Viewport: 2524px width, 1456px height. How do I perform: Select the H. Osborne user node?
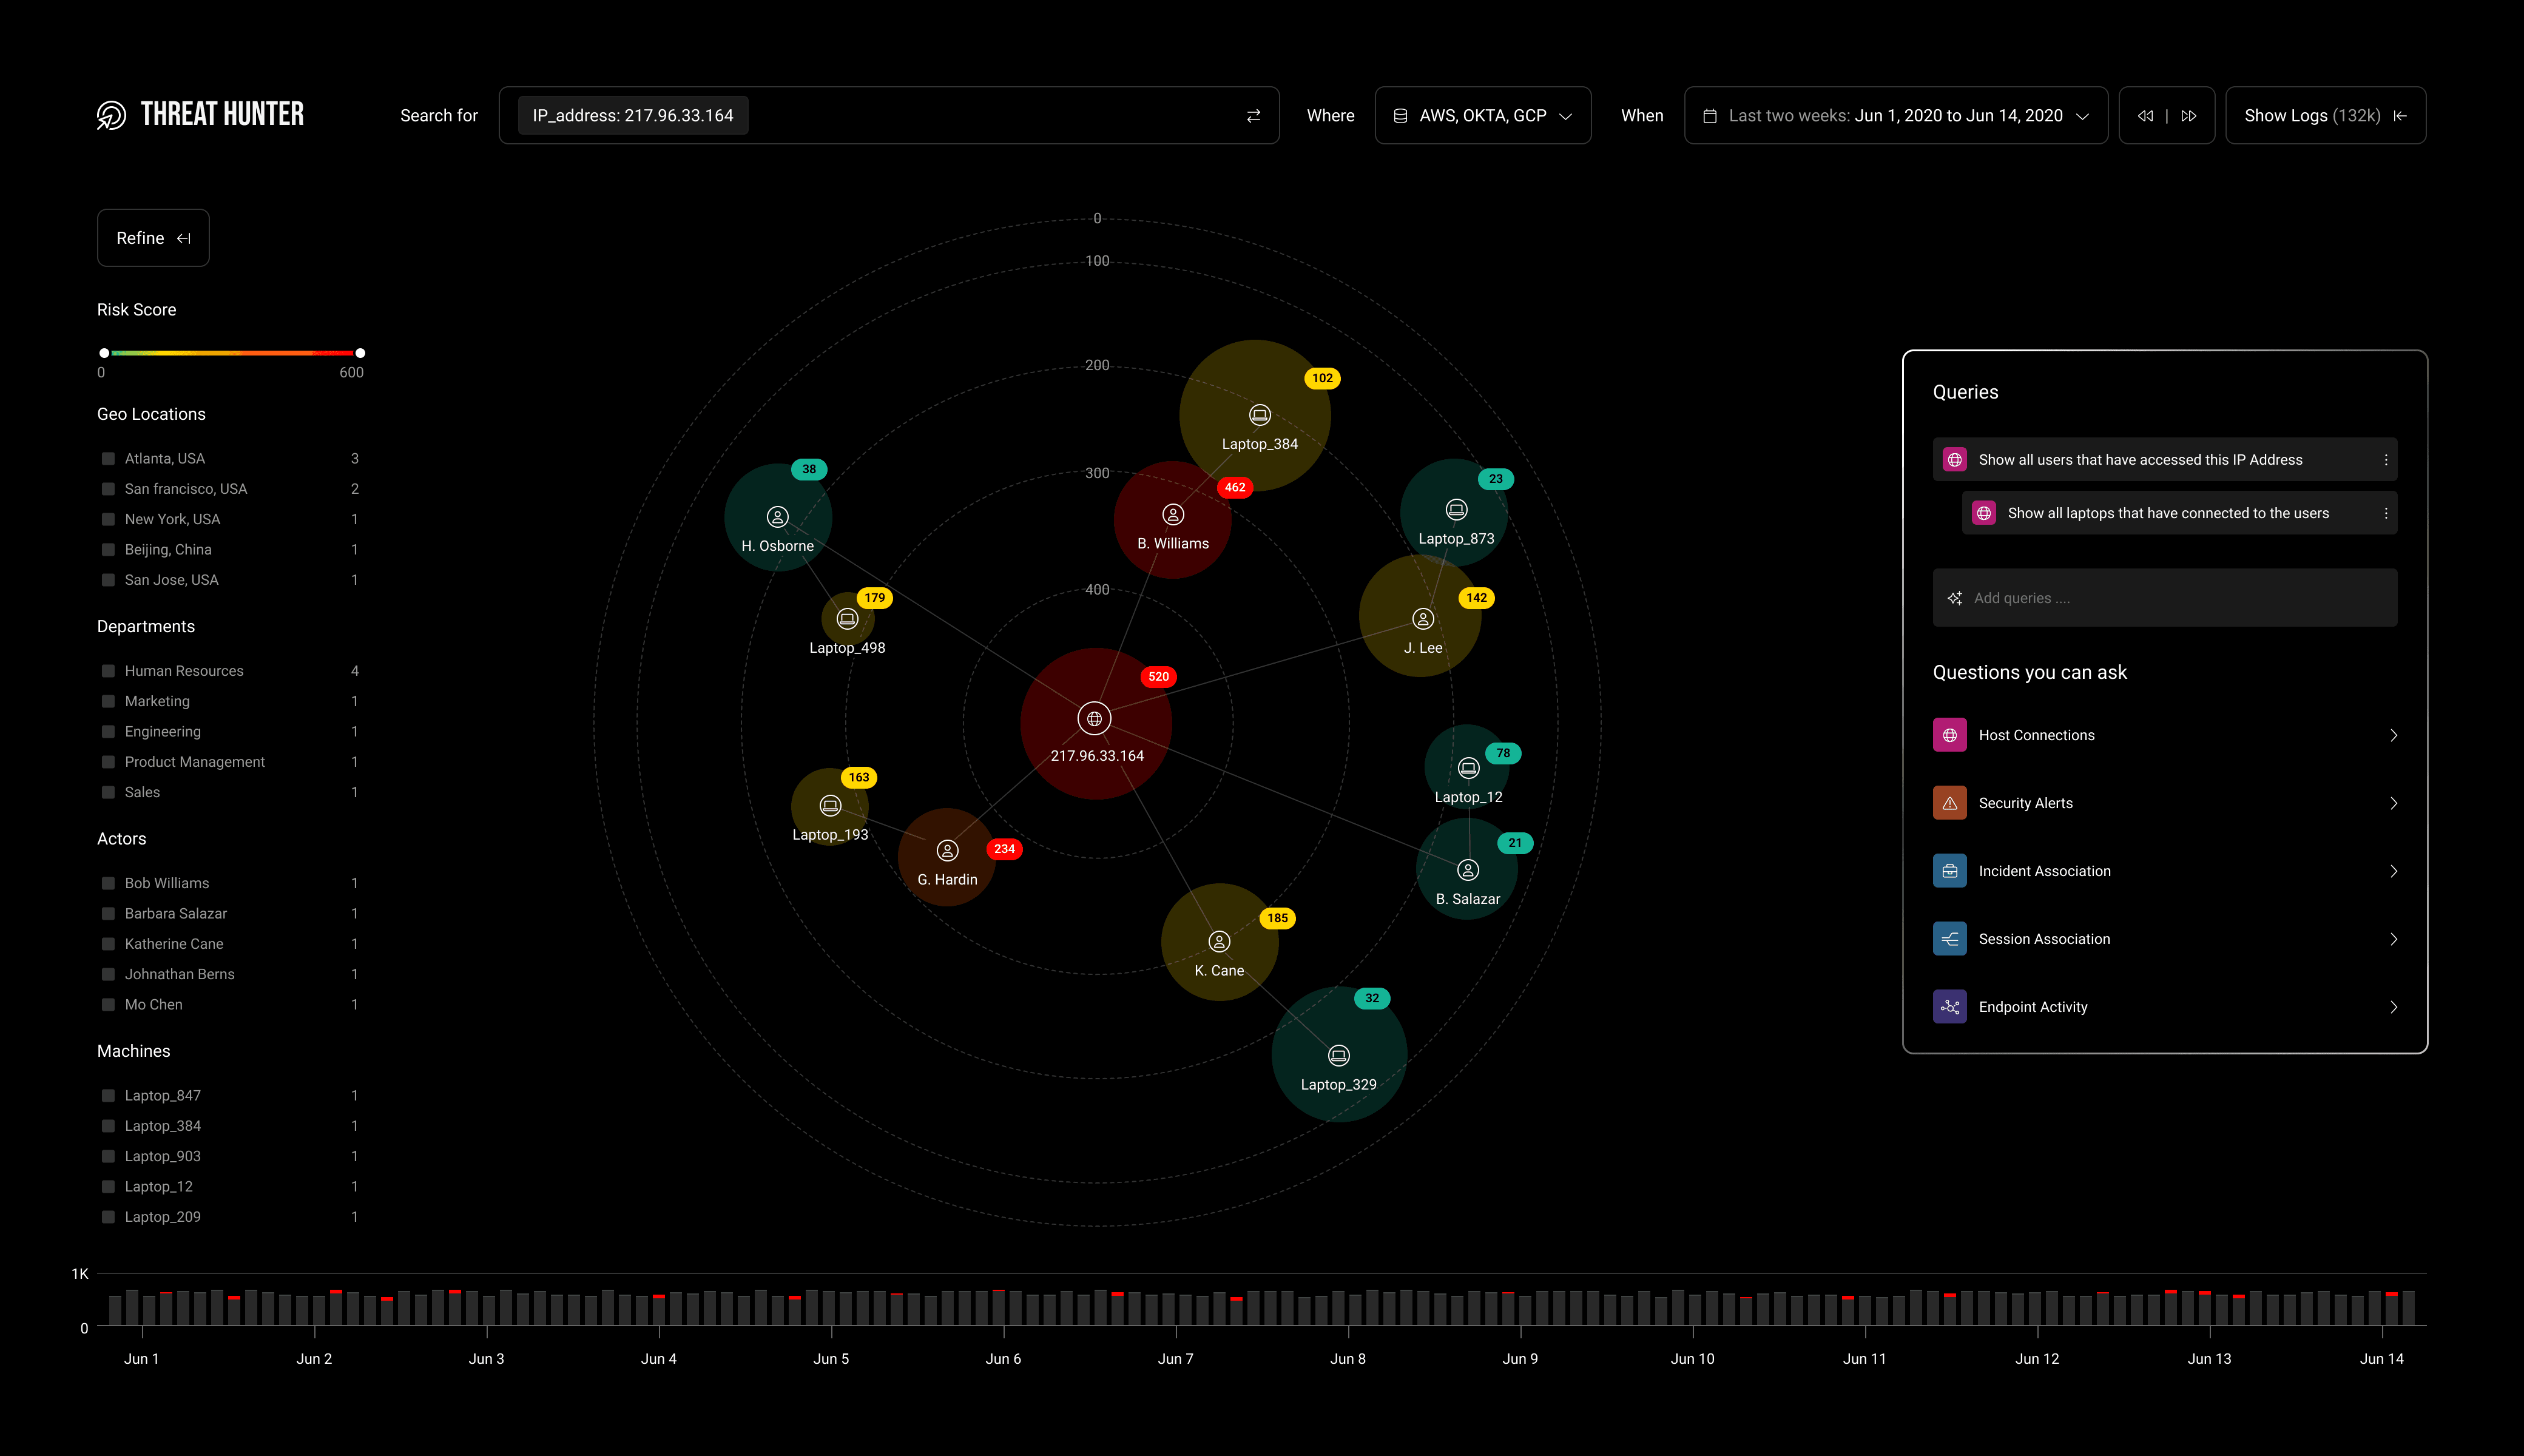click(777, 517)
